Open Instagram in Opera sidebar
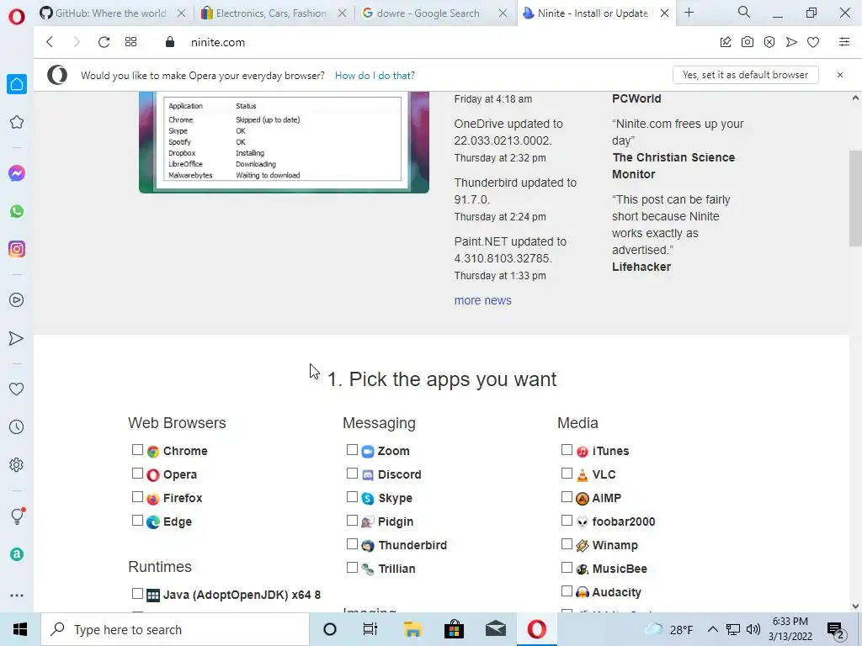The width and height of the screenshot is (862, 646). pyautogui.click(x=17, y=249)
